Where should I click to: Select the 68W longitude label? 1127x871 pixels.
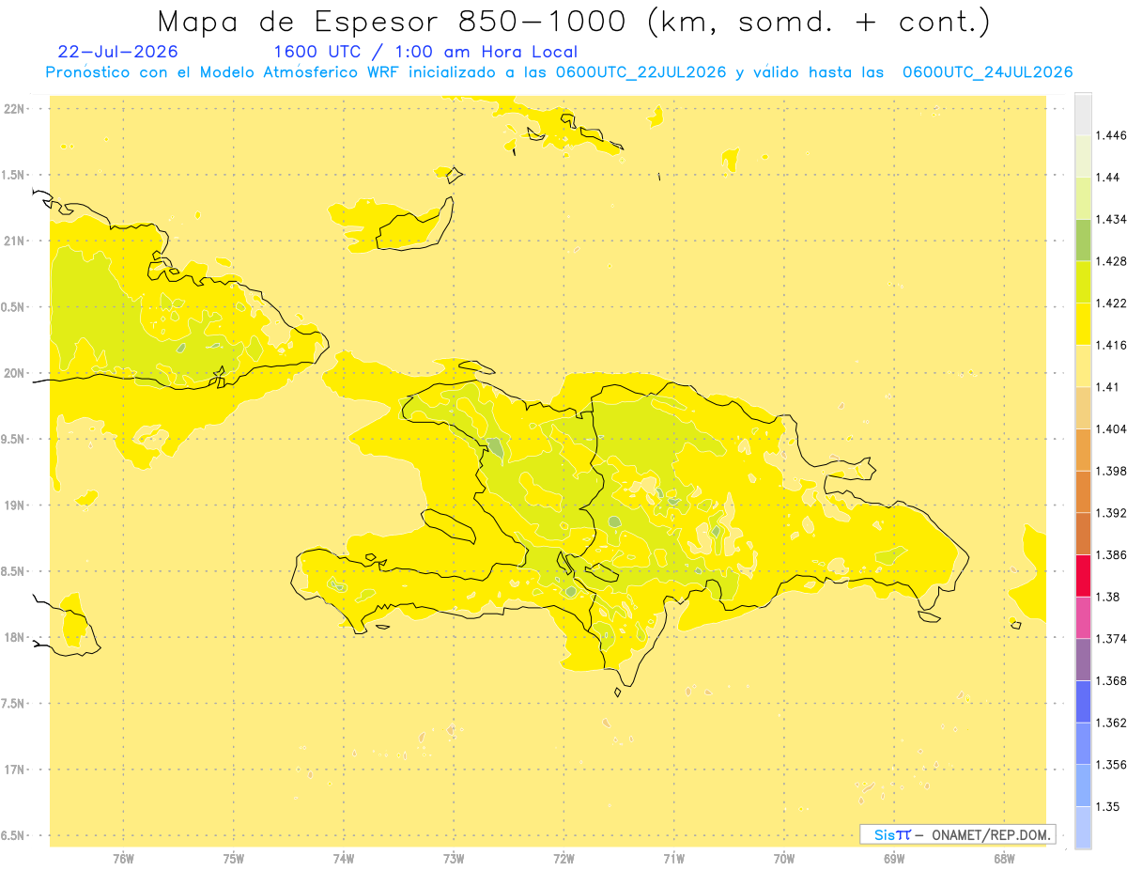click(1003, 858)
